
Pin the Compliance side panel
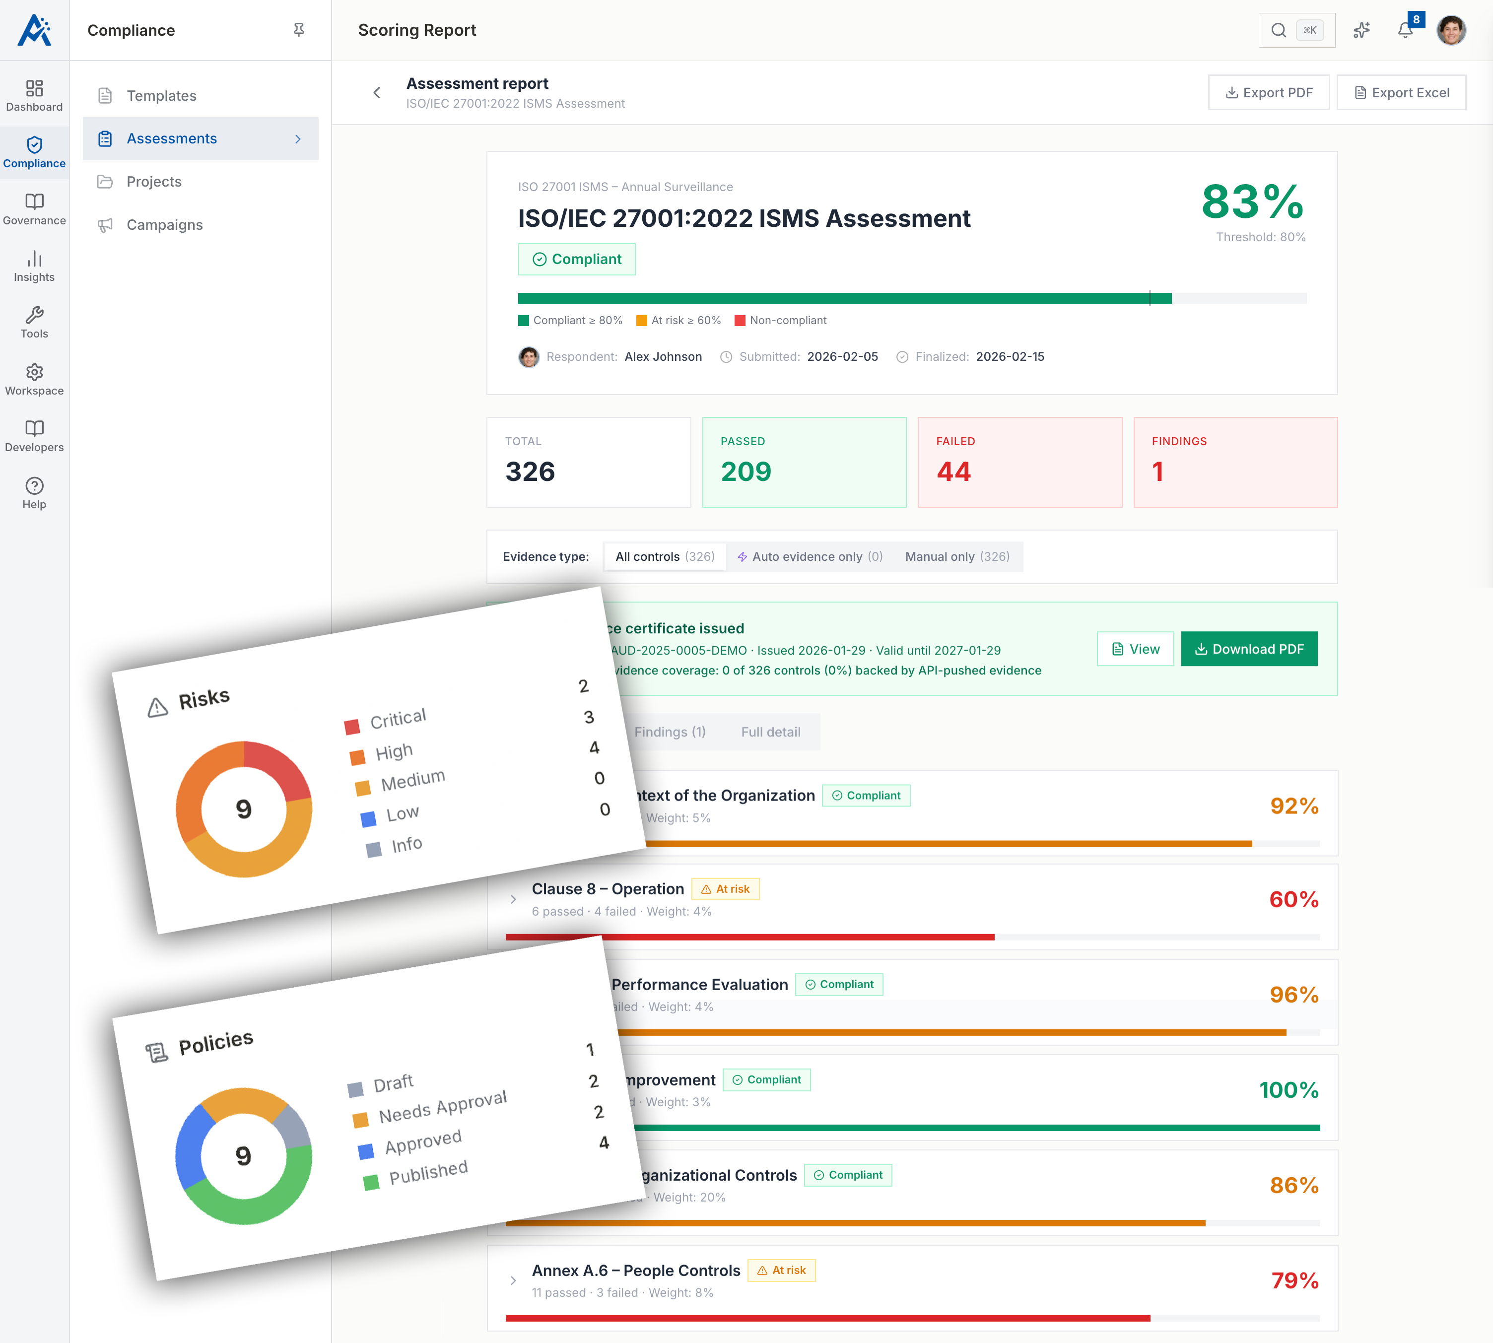click(299, 29)
